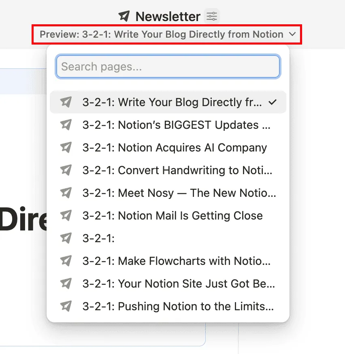Open 3-2-1: Notion Mail Is Getting Close
The width and height of the screenshot is (345, 354).
172,216
